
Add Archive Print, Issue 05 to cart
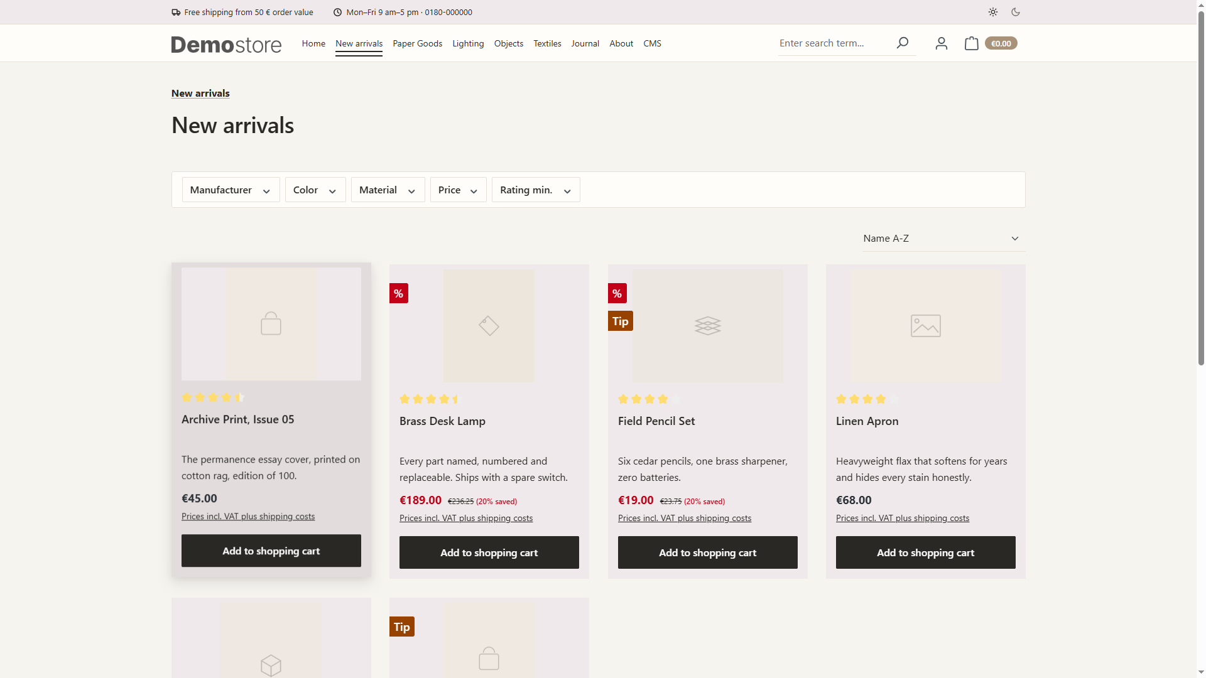[271, 551]
